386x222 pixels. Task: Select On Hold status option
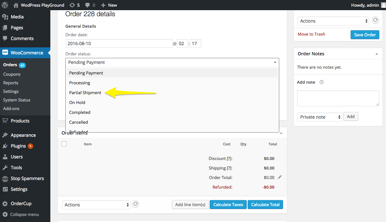[x=172, y=102]
